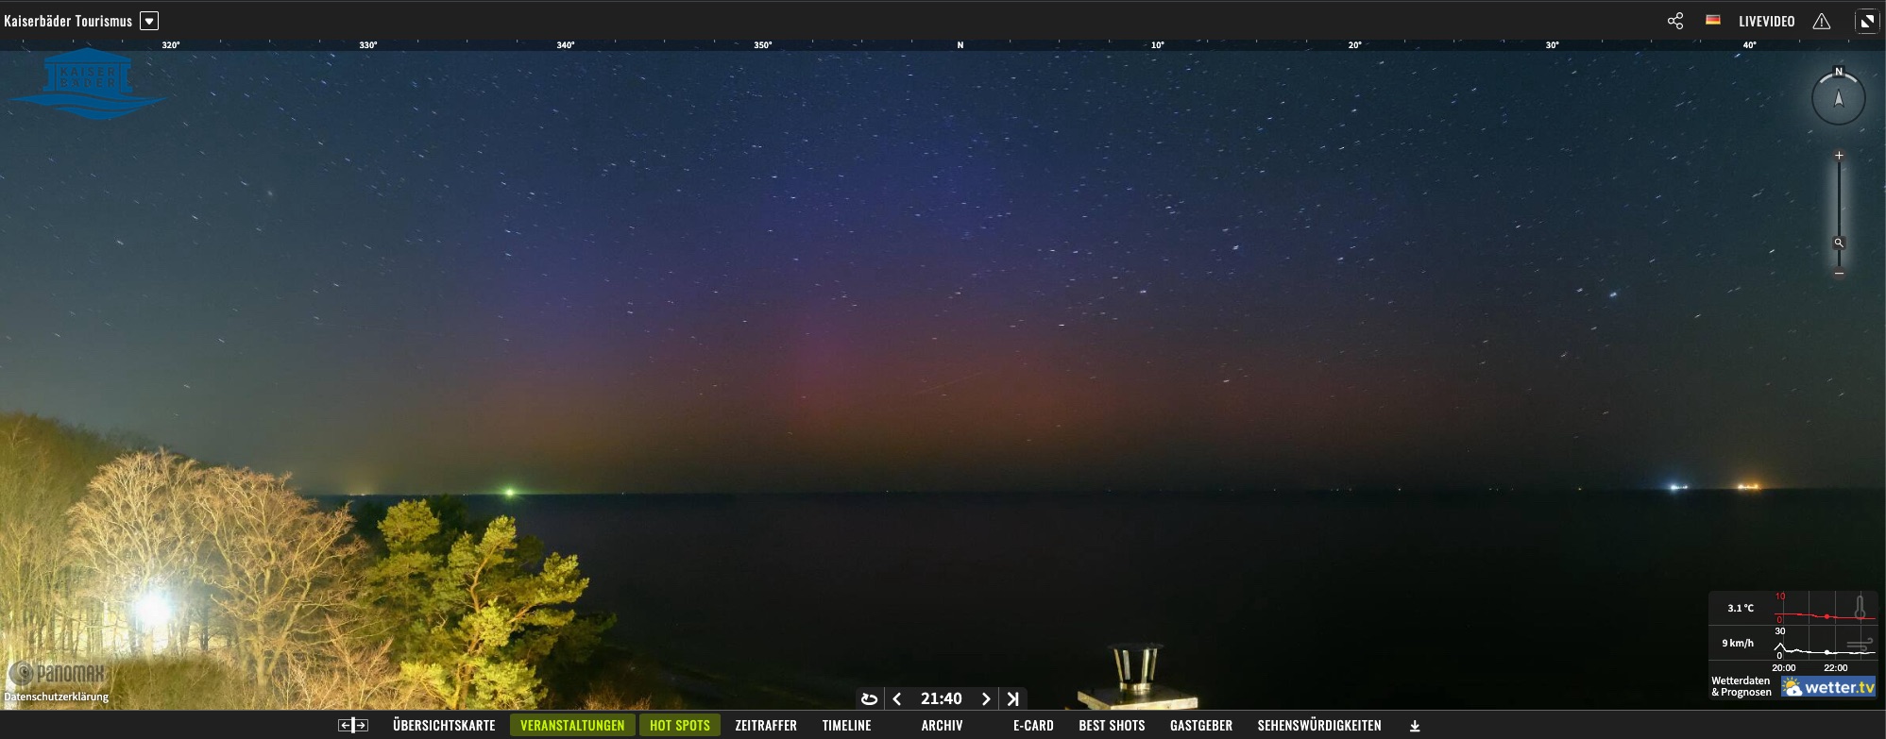The height and width of the screenshot is (739, 1886).
Task: Zoom out with the minus button
Action: (1838, 274)
